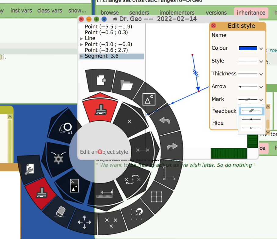Click the scroll up arrow in mark list
Screen dimensions: 277x239
[268, 106]
